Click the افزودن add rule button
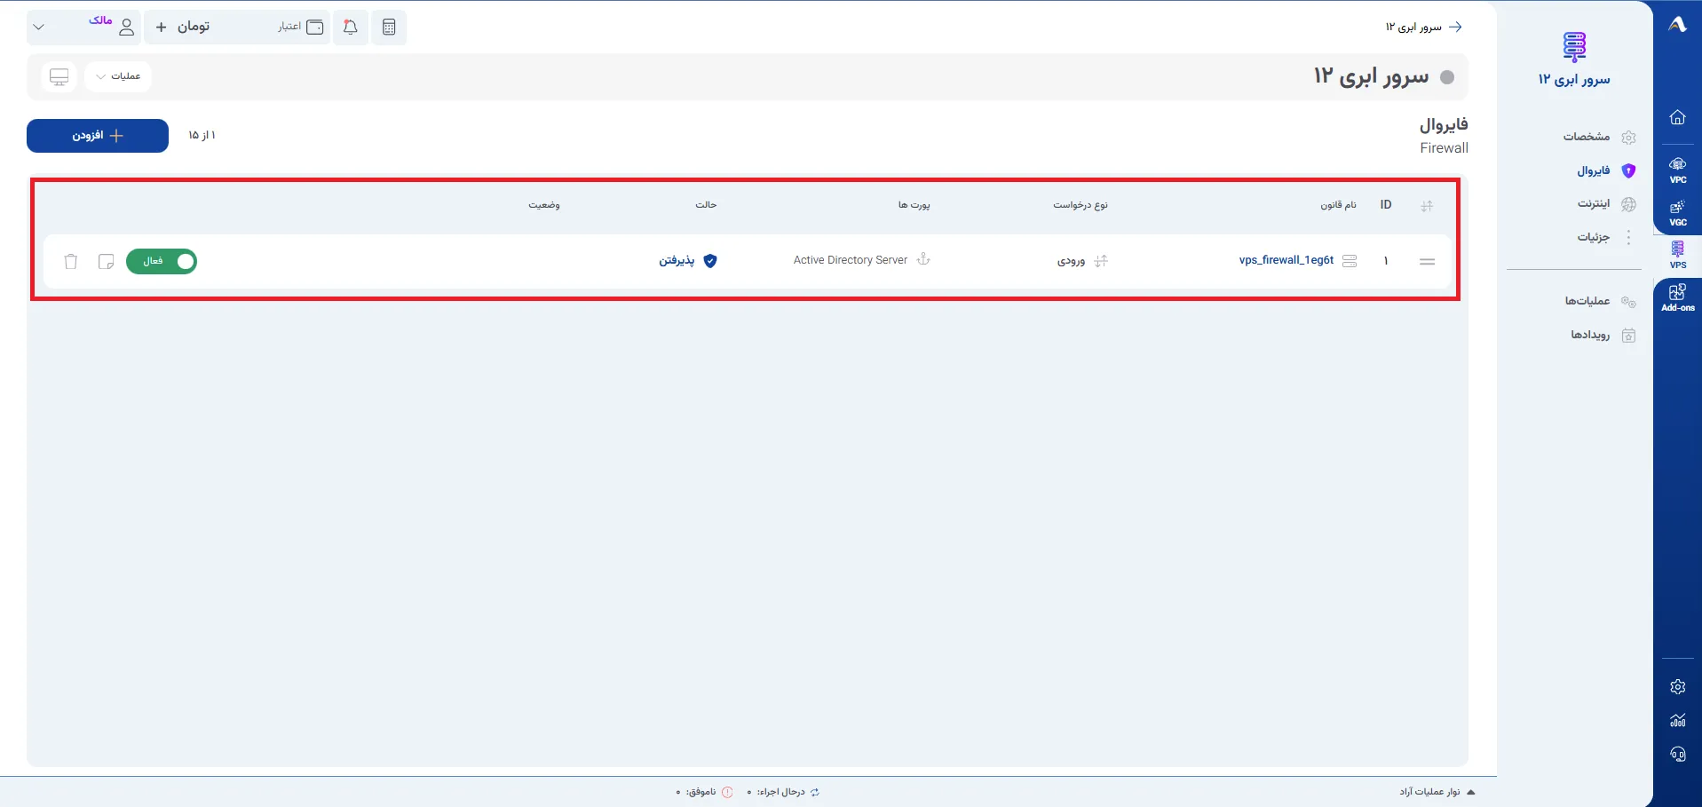The width and height of the screenshot is (1702, 807). (x=98, y=136)
